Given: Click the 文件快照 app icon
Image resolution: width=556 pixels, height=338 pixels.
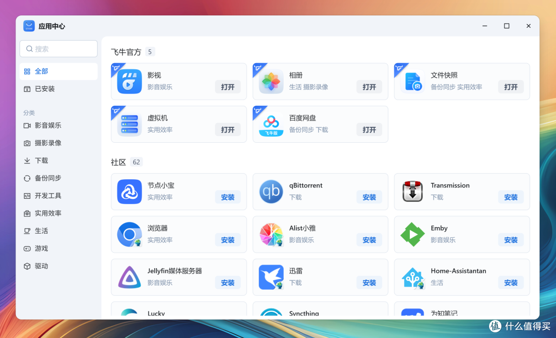Looking at the screenshot, I should coord(412,81).
